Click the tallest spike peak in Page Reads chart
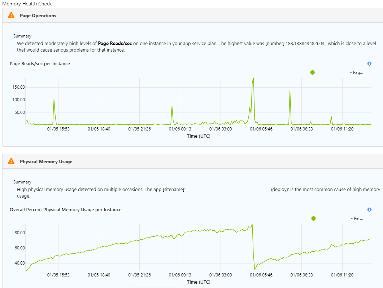The image size is (383, 288). (253, 78)
